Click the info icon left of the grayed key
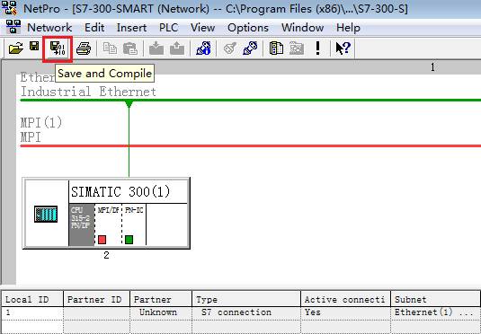 click(x=204, y=48)
